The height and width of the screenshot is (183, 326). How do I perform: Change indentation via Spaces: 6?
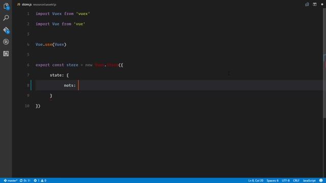click(273, 180)
